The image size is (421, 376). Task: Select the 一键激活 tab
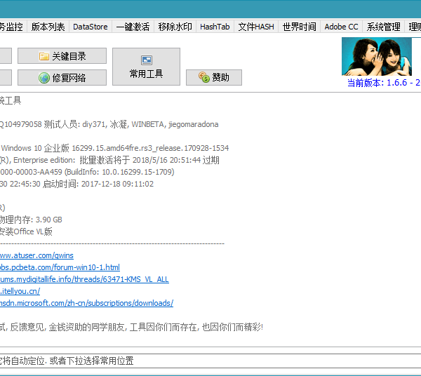[x=133, y=27]
